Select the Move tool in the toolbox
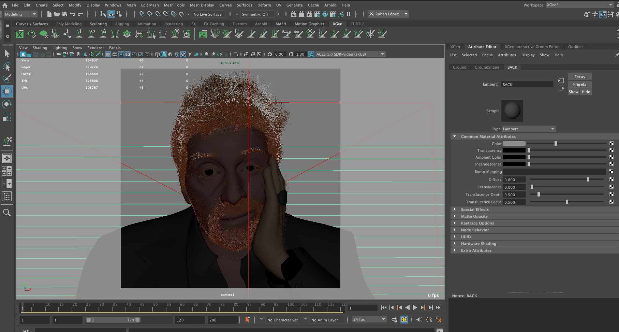Screen dimensions: 619x332 click(x=7, y=91)
